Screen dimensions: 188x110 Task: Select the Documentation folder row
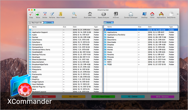[x=66, y=62]
